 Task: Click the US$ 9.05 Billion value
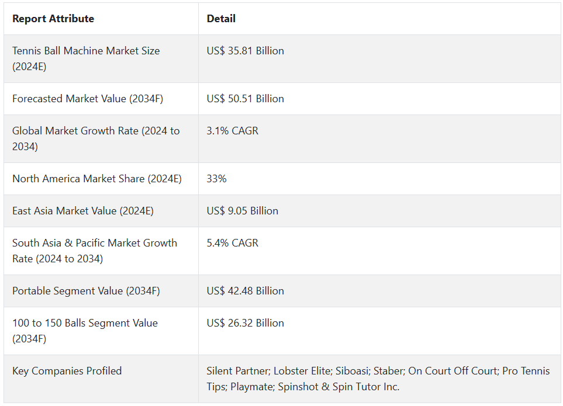coord(242,211)
